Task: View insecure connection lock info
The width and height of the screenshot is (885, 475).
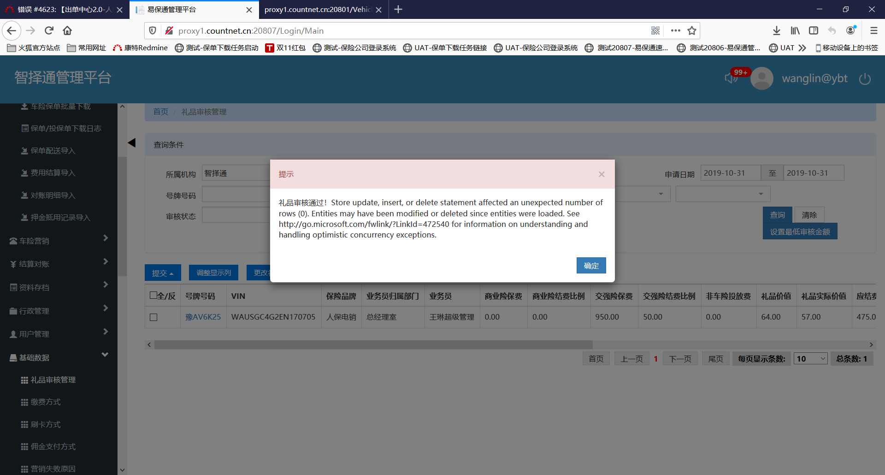Action: pos(169,31)
